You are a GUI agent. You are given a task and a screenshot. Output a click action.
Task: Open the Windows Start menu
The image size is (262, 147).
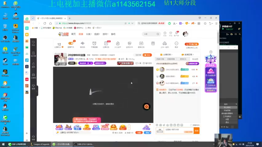(x=3, y=144)
